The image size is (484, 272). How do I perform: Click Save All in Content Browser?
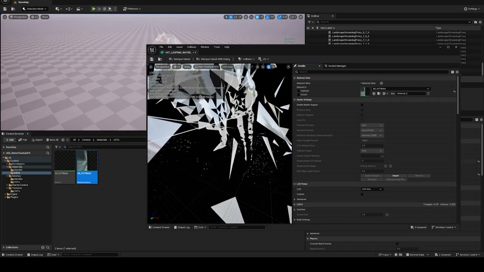[52, 140]
